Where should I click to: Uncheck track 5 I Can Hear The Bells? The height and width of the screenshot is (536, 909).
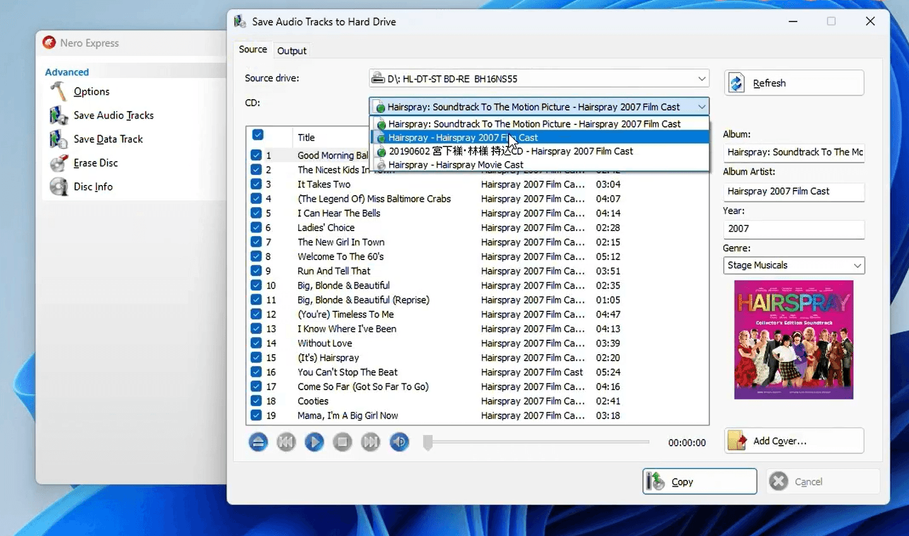tap(256, 213)
